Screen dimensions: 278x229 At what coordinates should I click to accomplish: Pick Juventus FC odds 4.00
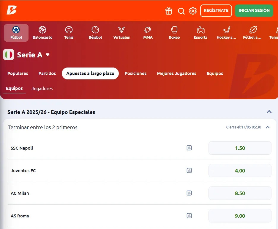240,171
